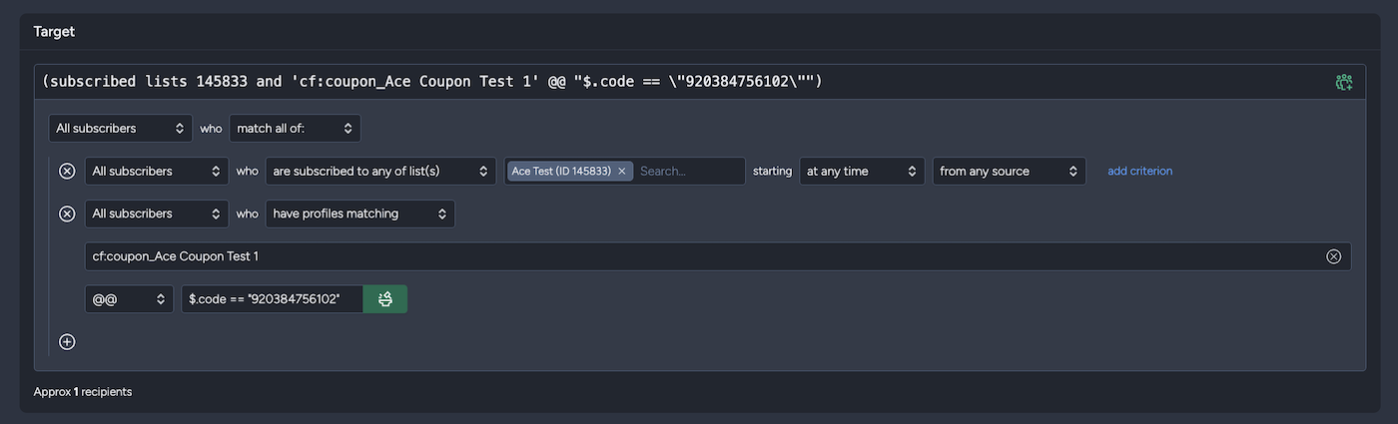Open the top All subscribers dropdown
The image size is (1398, 424).
tap(120, 128)
